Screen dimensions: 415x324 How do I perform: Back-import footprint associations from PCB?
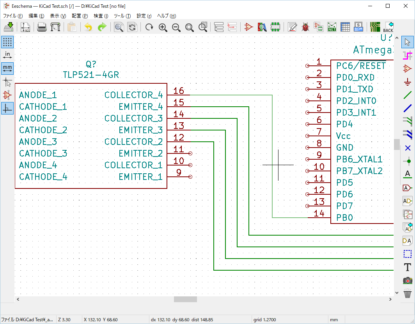[x=388, y=27]
